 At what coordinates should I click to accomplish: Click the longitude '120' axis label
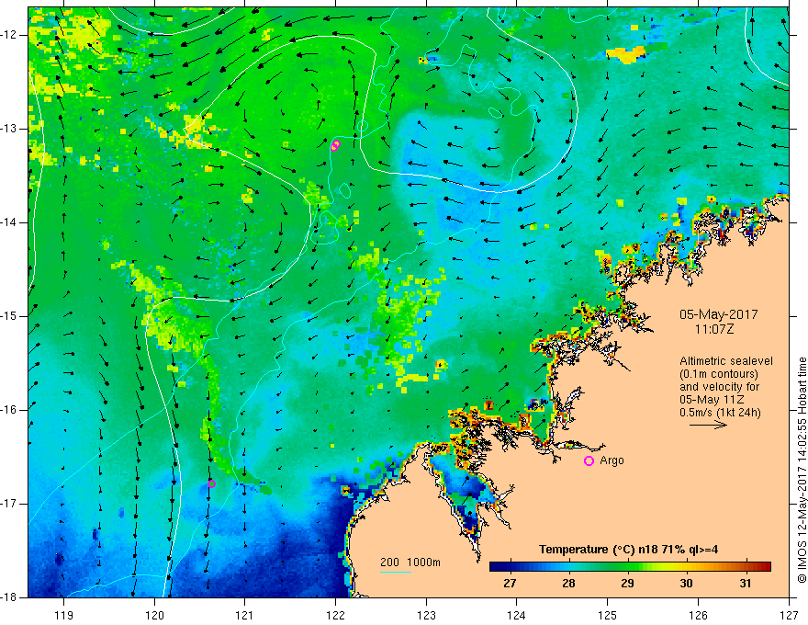[x=154, y=615]
